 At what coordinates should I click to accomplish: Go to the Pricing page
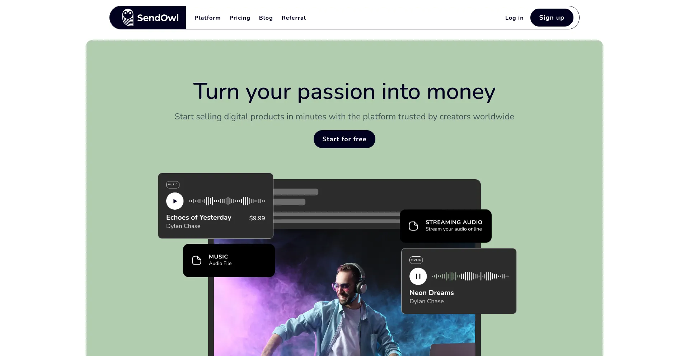240,18
